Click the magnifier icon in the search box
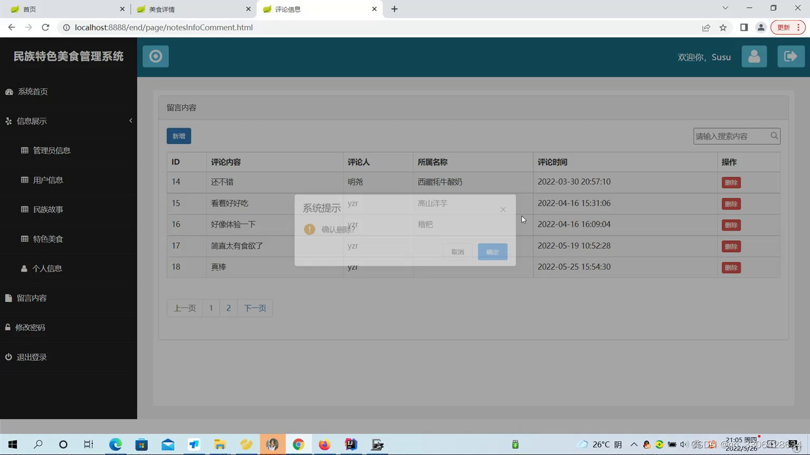The width and height of the screenshot is (810, 455). pos(774,135)
